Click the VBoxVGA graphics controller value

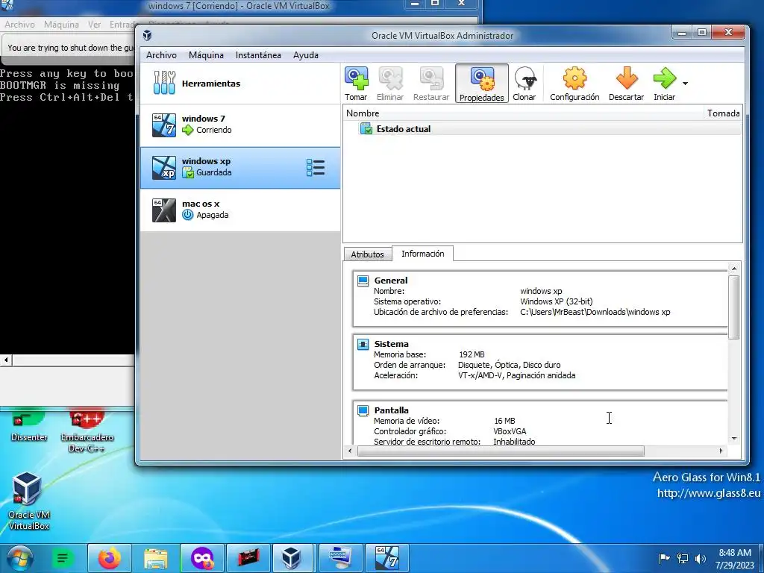point(510,431)
